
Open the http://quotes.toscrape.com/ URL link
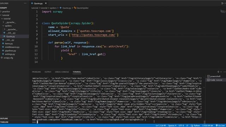pos(94,35)
